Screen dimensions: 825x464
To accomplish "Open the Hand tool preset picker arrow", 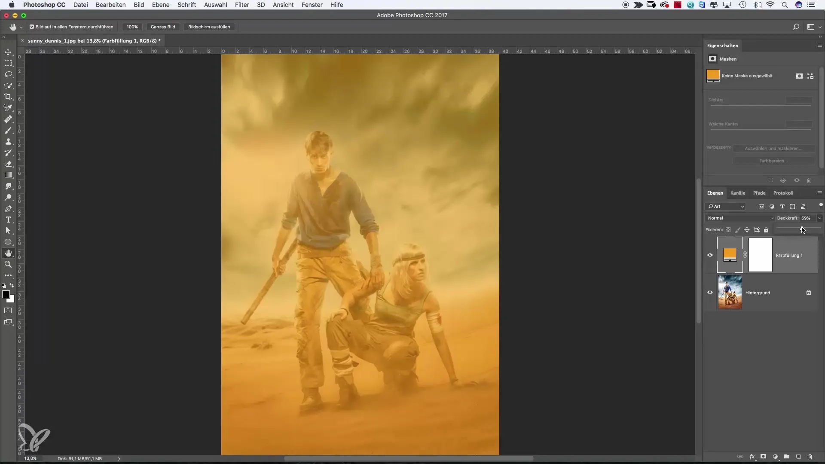I will click(21, 27).
